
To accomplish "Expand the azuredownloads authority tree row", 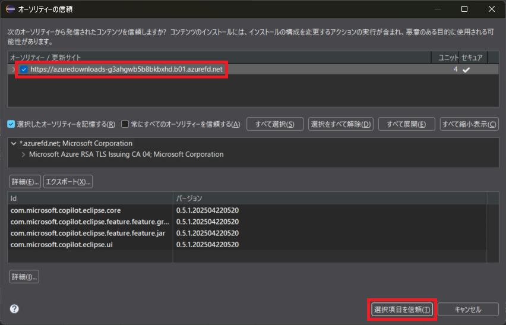I will 14,70.
